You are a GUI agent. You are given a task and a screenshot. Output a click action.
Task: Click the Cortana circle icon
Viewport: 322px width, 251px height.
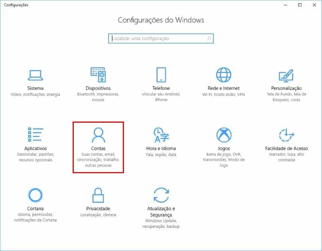pyautogui.click(x=35, y=195)
